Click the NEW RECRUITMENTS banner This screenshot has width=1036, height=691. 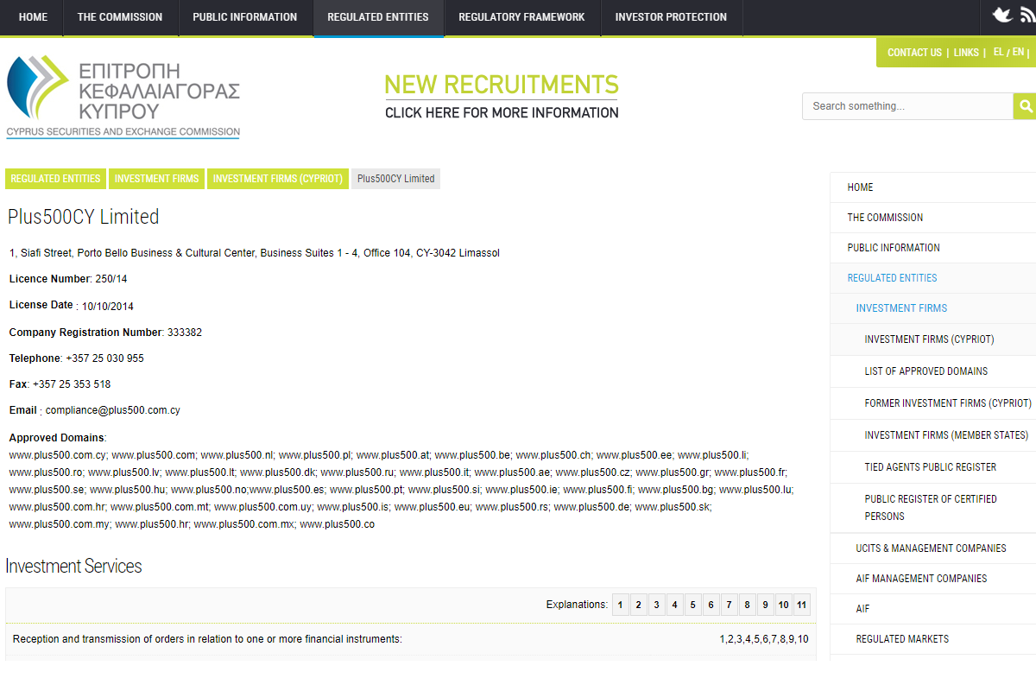point(502,96)
